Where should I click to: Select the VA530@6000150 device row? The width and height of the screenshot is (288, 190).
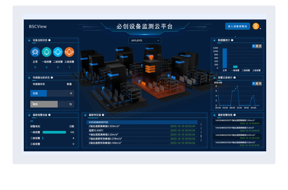click(x=142, y=122)
